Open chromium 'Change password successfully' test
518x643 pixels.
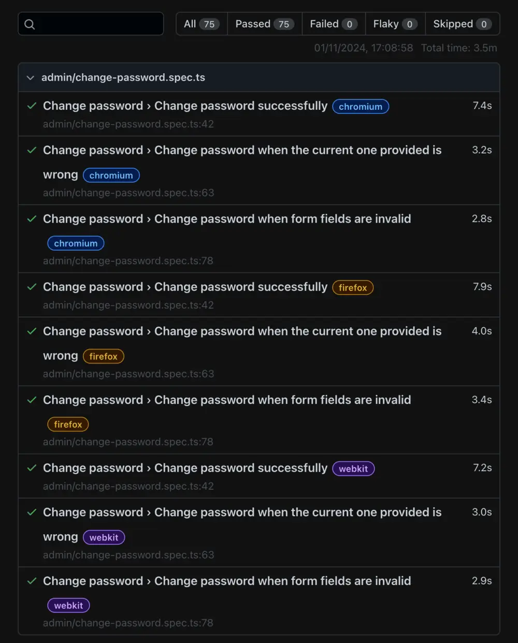coord(185,106)
